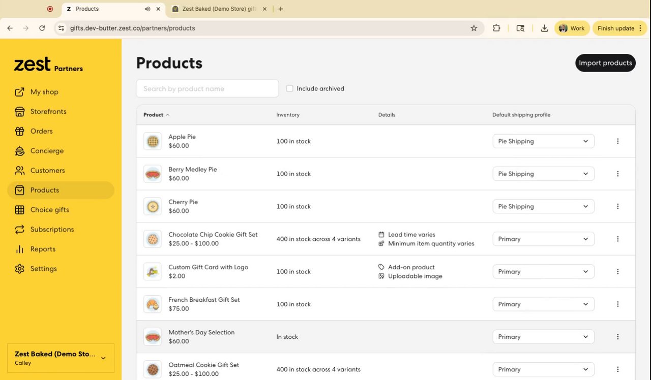Switch to the Zest Baked (Demo Store) tab

coord(219,9)
